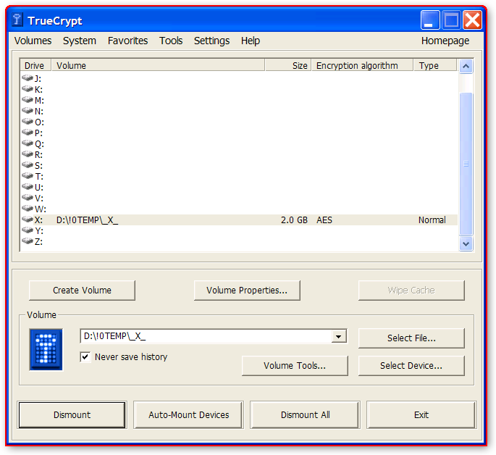The image size is (496, 455).
Task: Select the M: drive icon
Action: (x=28, y=100)
